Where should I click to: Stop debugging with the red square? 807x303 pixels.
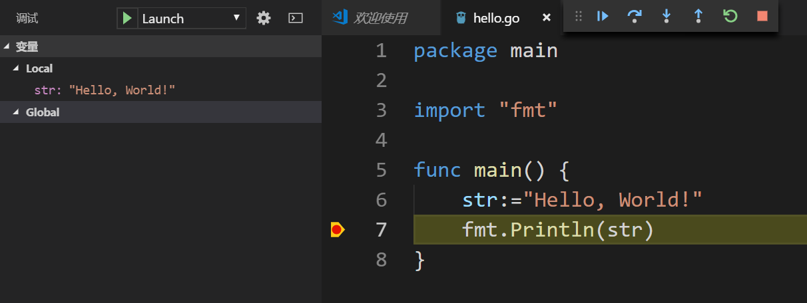pyautogui.click(x=762, y=16)
